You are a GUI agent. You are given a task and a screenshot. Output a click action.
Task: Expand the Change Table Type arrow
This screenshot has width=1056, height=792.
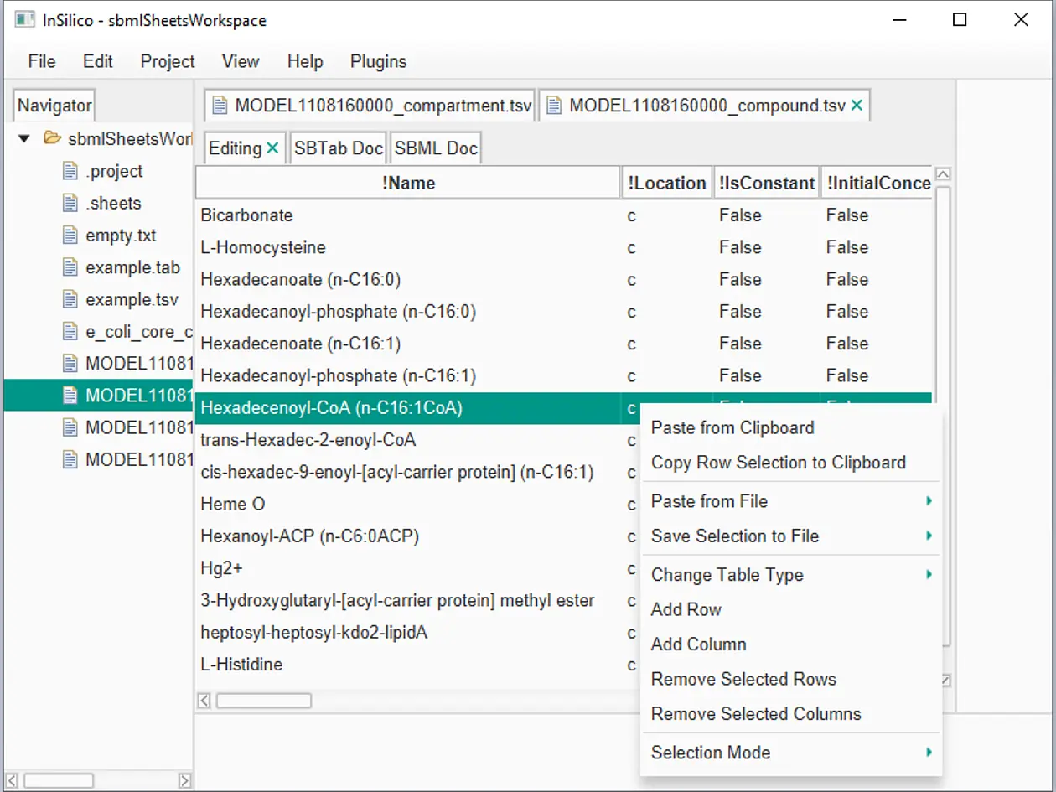(x=929, y=574)
